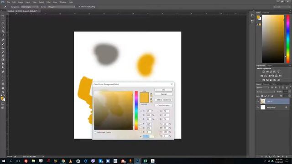The height and width of the screenshot is (164, 292).
Task: Open the Filter menu
Action: 48,2
